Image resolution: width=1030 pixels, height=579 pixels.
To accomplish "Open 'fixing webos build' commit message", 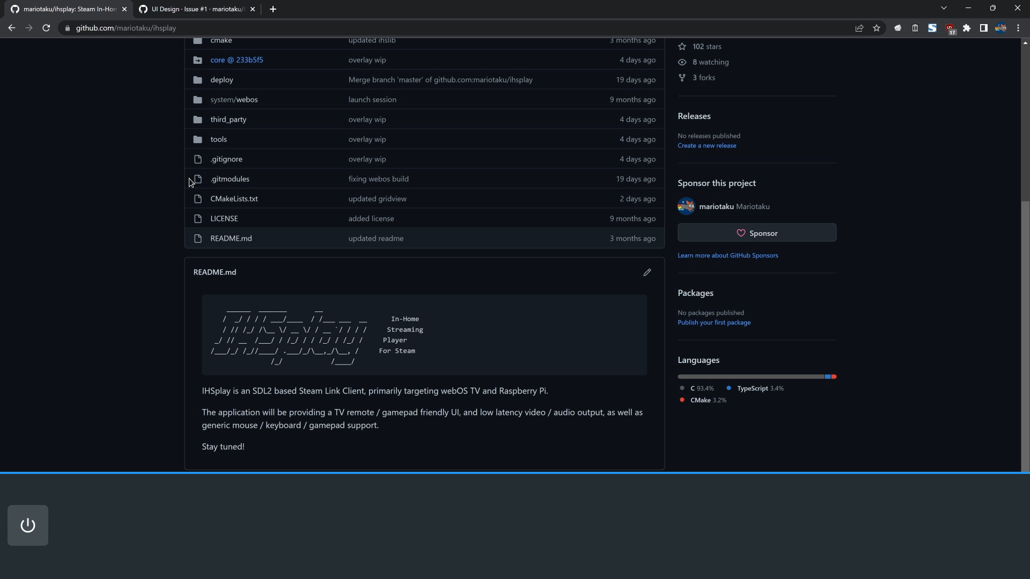I will click(378, 179).
